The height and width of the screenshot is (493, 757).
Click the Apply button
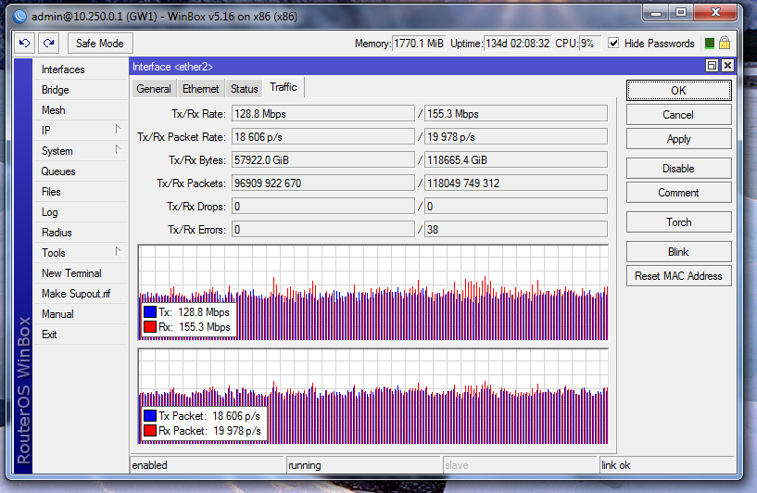click(679, 139)
